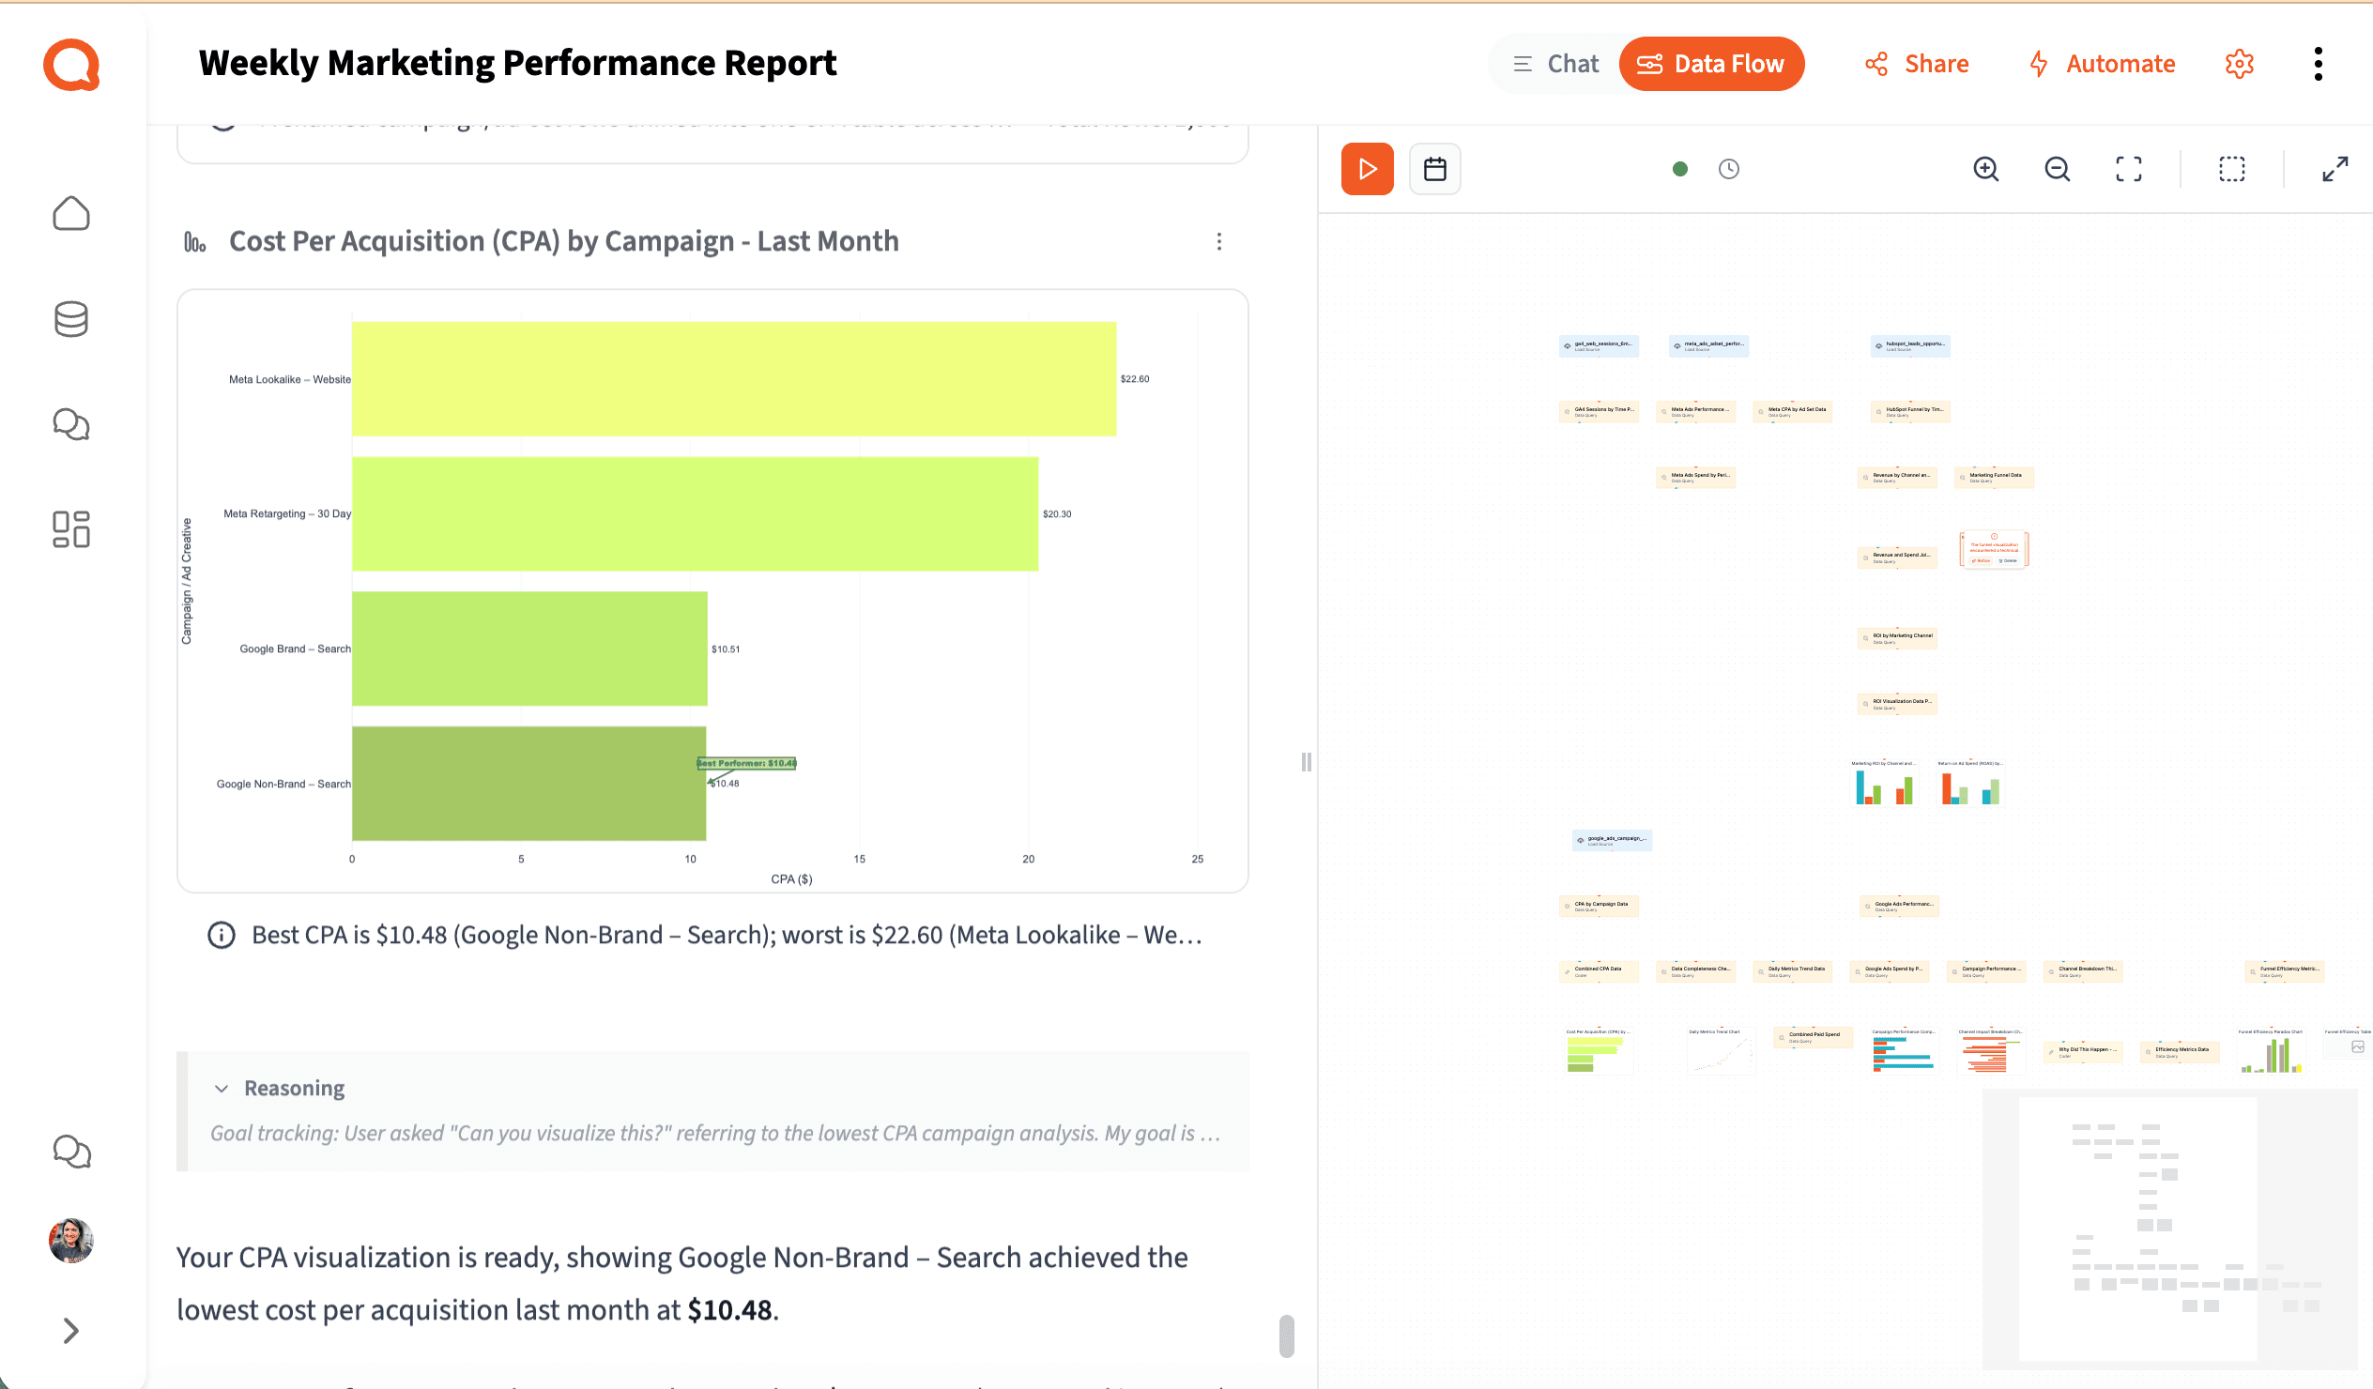This screenshot has height=1389, width=2373.
Task: Toggle the green status indicator
Action: pos(1680,170)
